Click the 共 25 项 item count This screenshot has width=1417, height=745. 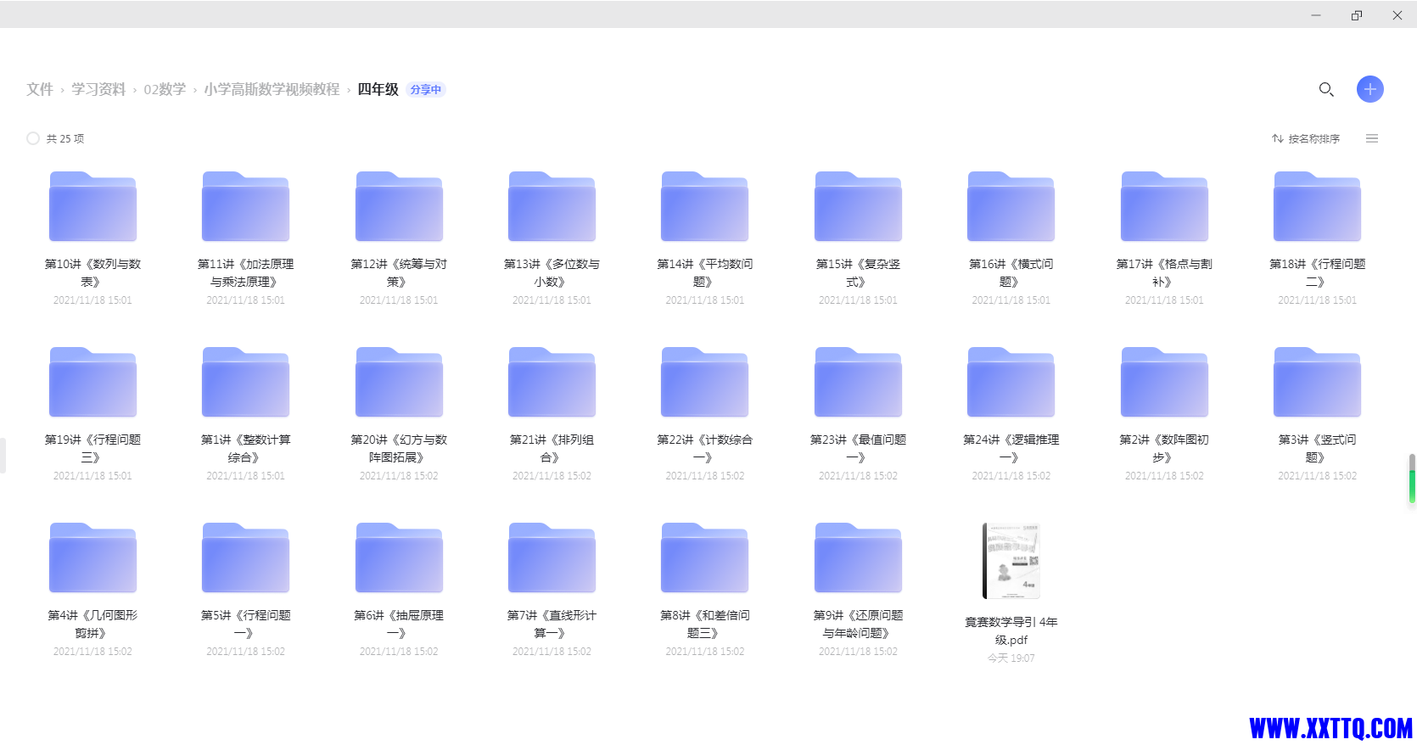click(x=65, y=138)
